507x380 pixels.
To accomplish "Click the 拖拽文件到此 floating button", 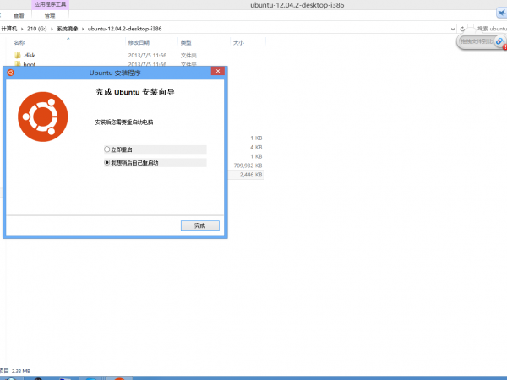I will 482,41.
